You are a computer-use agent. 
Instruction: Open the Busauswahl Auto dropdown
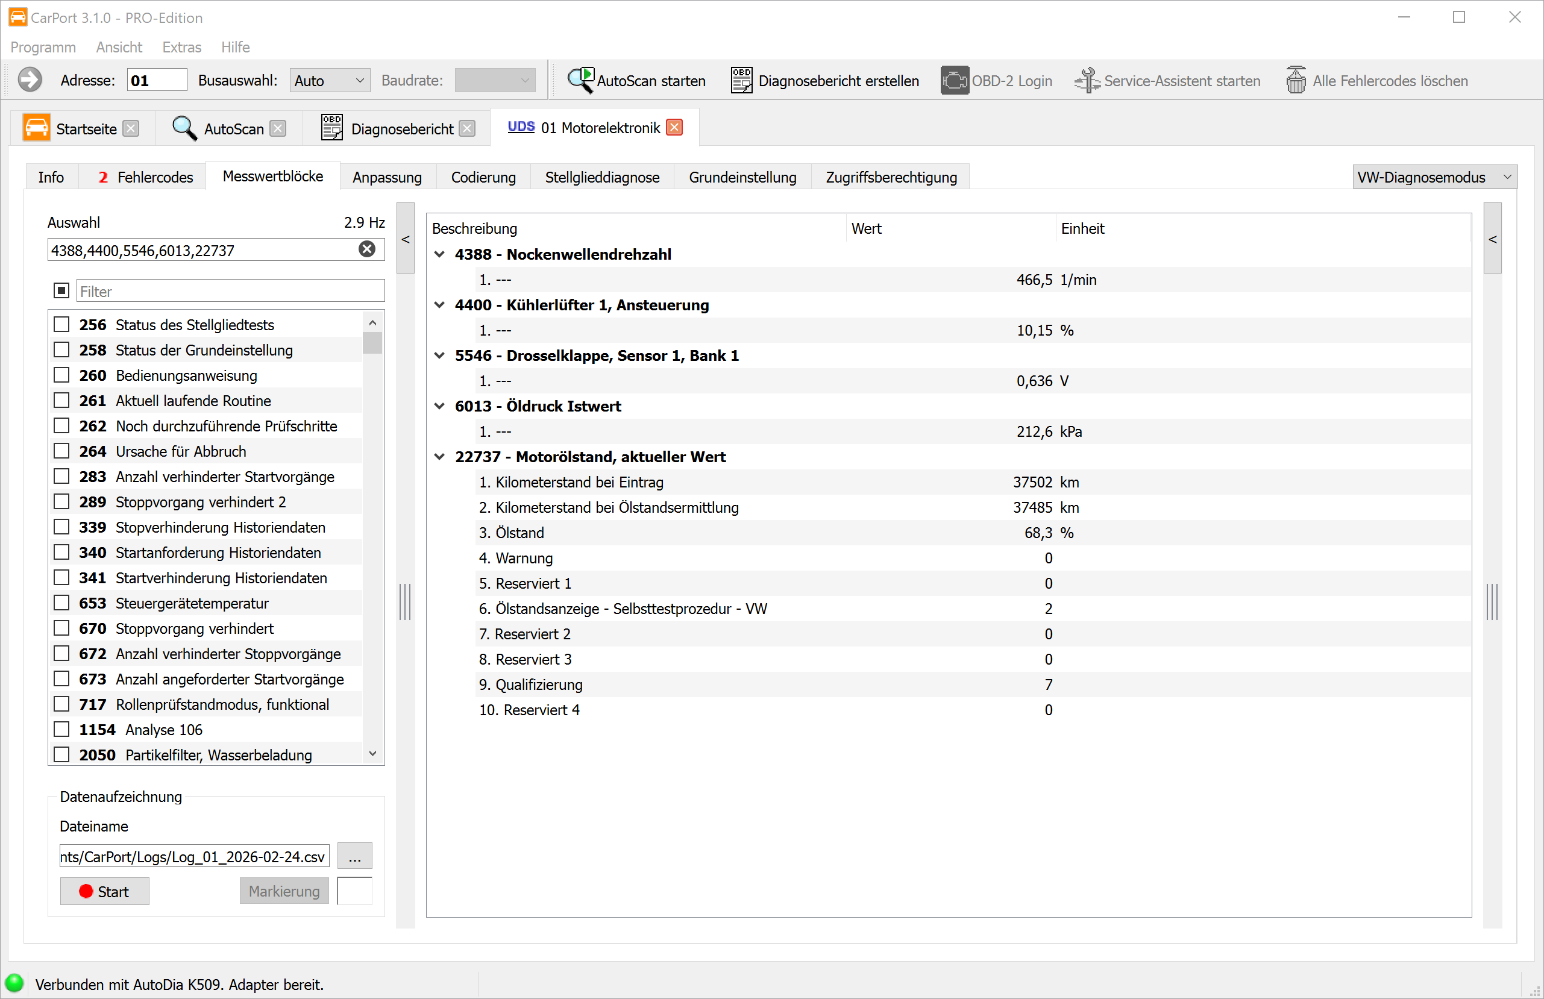(x=330, y=81)
